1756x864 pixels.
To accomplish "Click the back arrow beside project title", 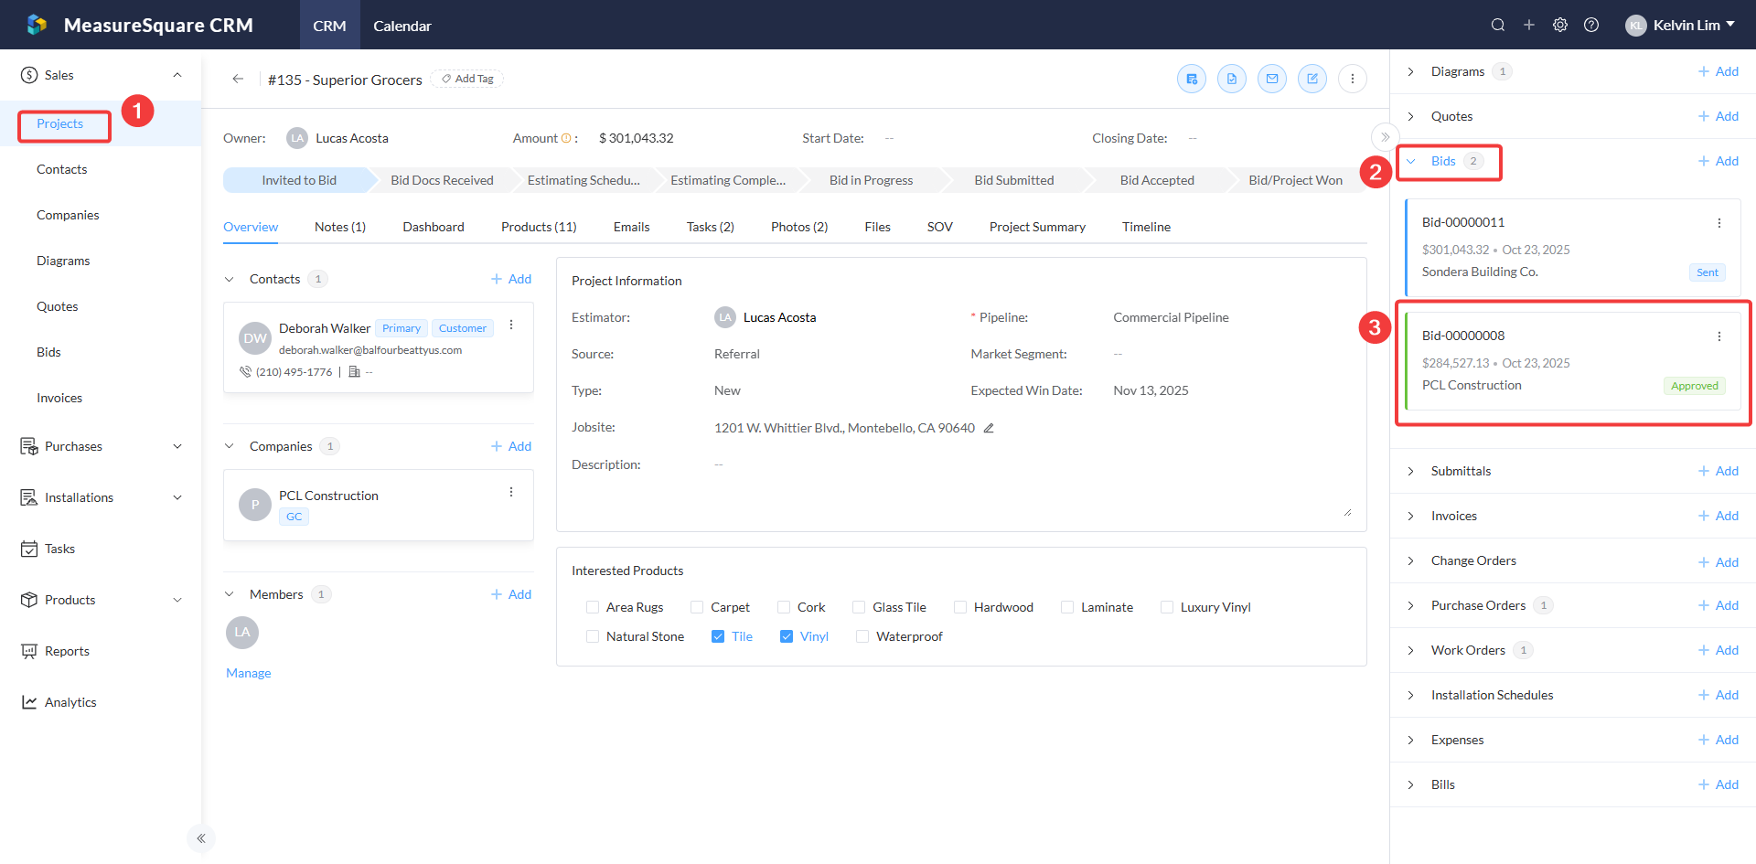I will pos(238,79).
